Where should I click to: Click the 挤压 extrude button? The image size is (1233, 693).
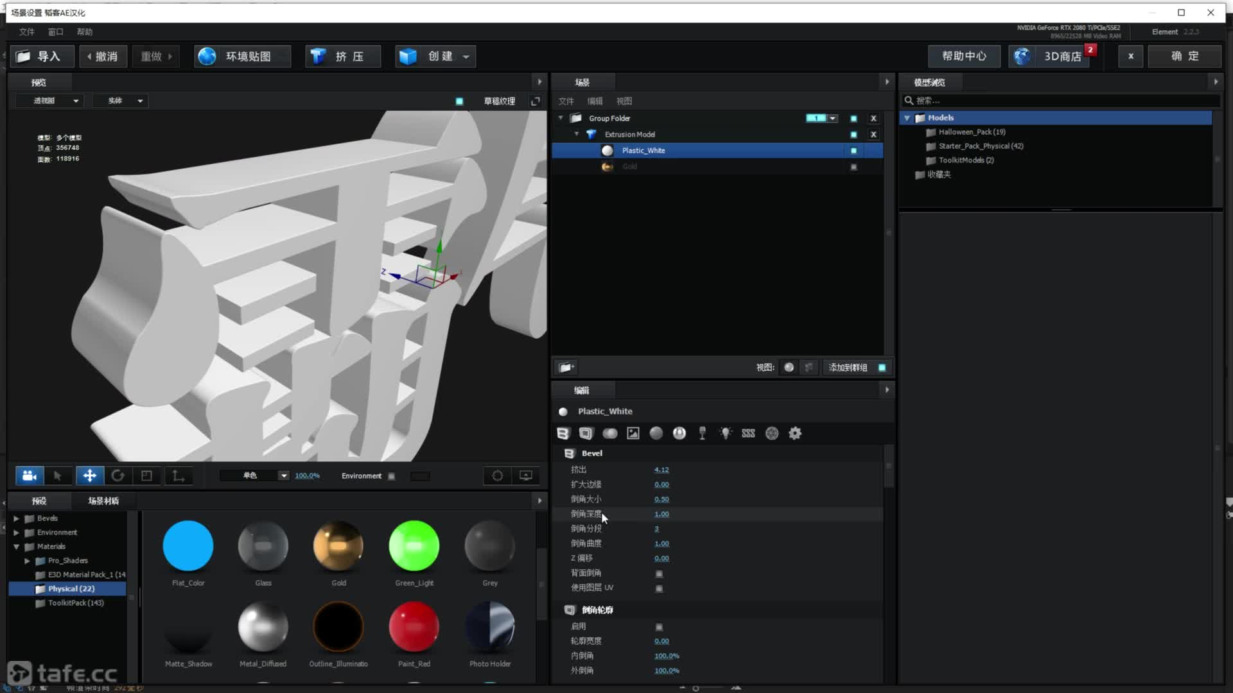[x=342, y=56]
